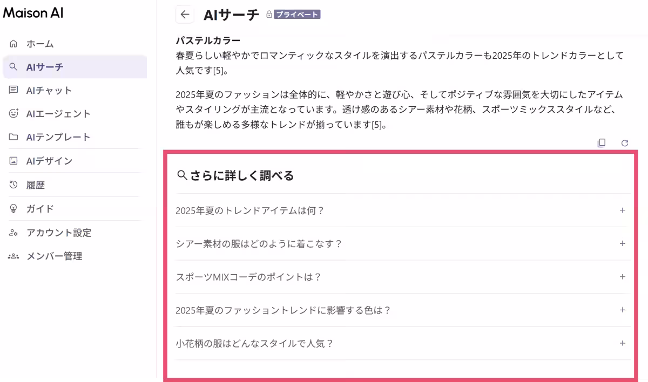Copy the answer using the copy icon
Screen dimensions: 648x382
[601, 143]
